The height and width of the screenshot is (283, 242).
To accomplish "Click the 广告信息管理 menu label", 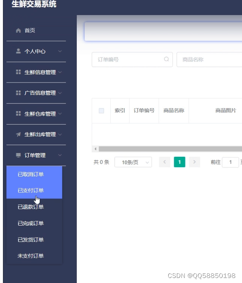I will 40,93.
